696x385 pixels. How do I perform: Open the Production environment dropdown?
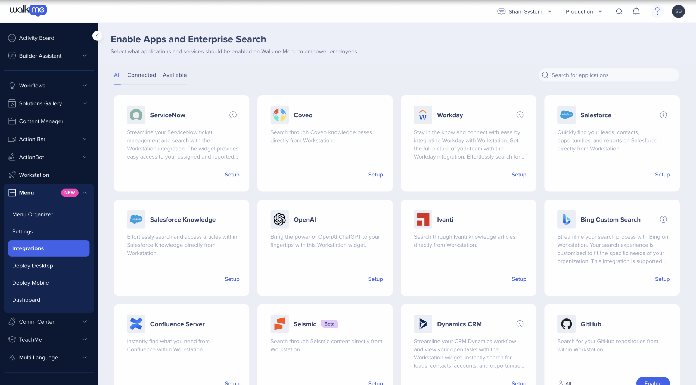[x=584, y=11]
